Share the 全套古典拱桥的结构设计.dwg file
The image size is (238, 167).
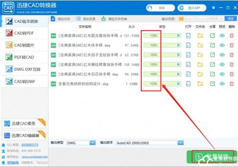tap(212, 84)
